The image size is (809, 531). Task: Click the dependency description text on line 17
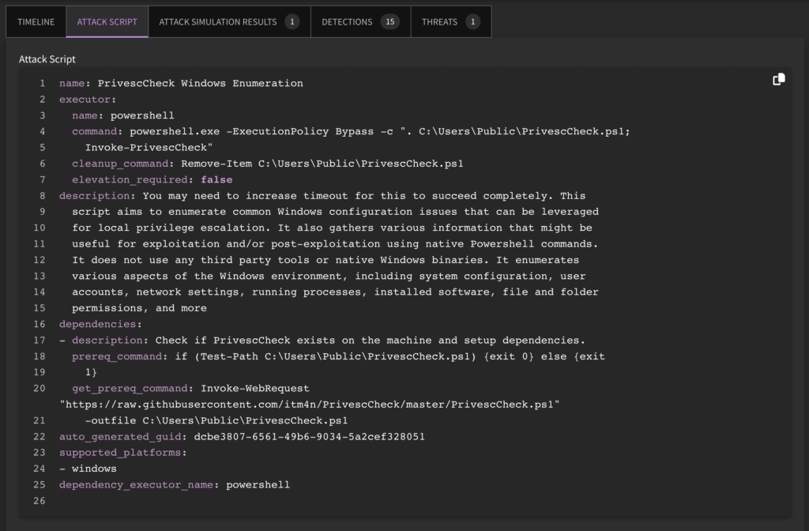371,341
